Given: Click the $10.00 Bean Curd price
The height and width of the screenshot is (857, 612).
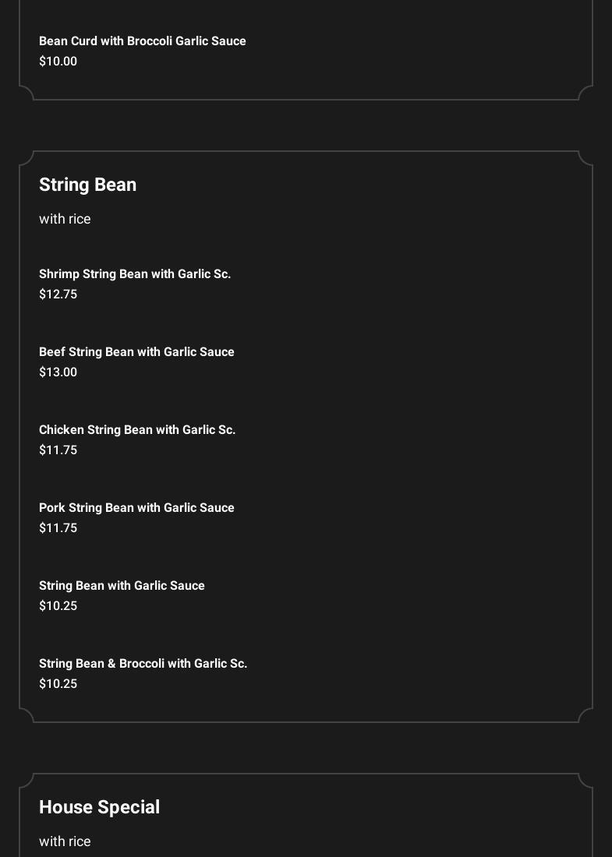Looking at the screenshot, I should point(58,62).
